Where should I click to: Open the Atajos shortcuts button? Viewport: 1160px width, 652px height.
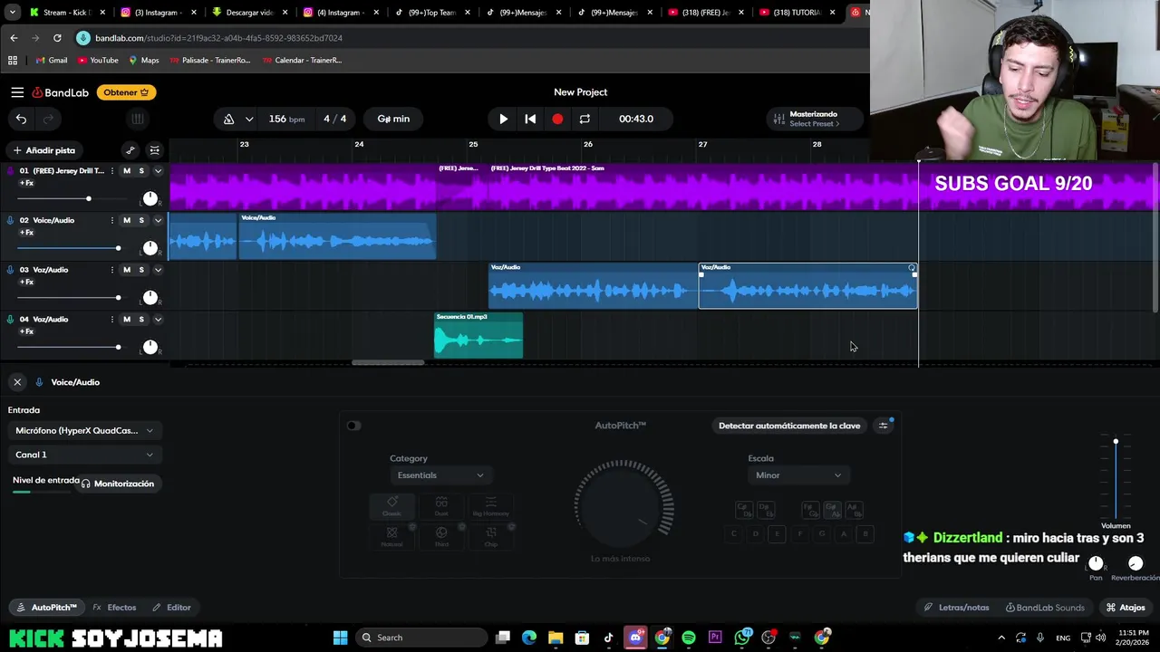tap(1126, 608)
